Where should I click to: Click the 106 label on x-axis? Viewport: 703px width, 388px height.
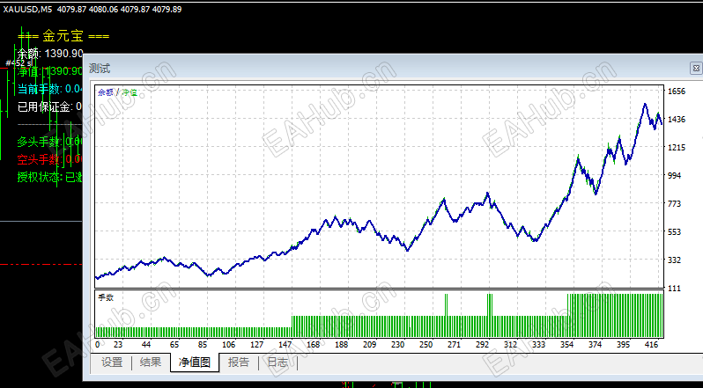click(x=229, y=345)
